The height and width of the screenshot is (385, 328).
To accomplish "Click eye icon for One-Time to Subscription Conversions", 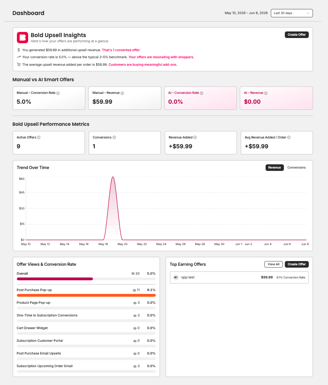I will [x=135, y=316].
